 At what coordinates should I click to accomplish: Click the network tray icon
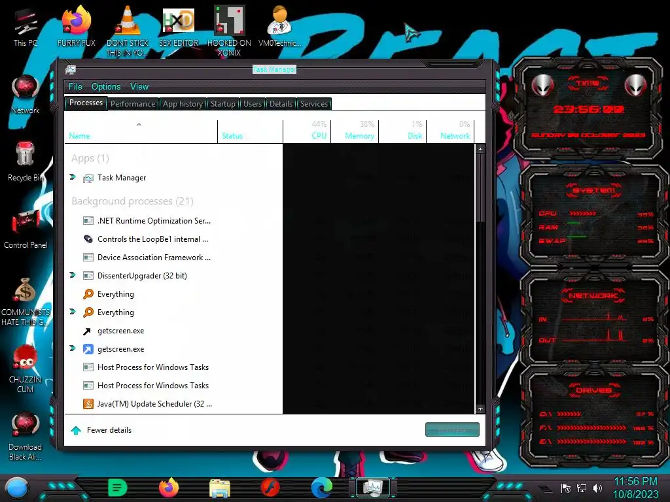(x=582, y=488)
